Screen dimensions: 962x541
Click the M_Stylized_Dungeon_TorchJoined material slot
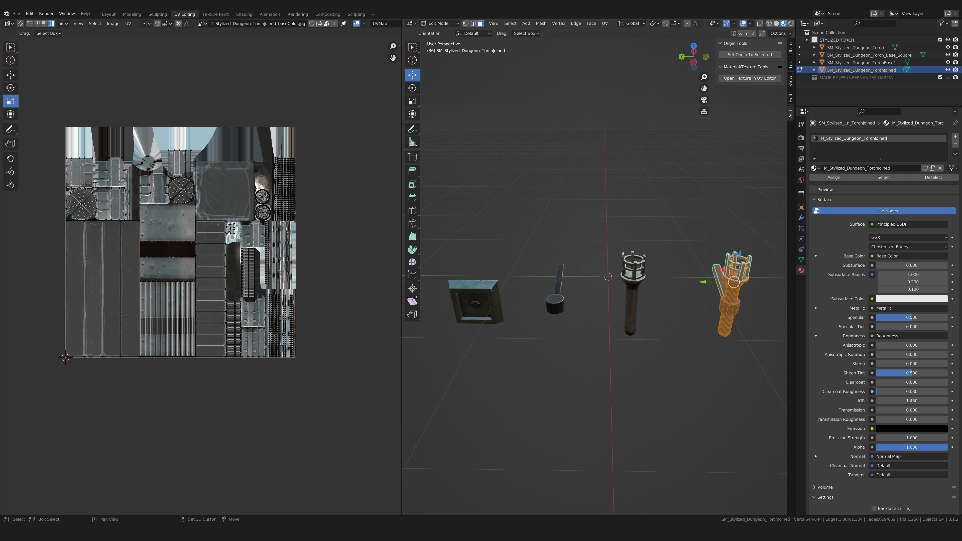click(x=879, y=139)
